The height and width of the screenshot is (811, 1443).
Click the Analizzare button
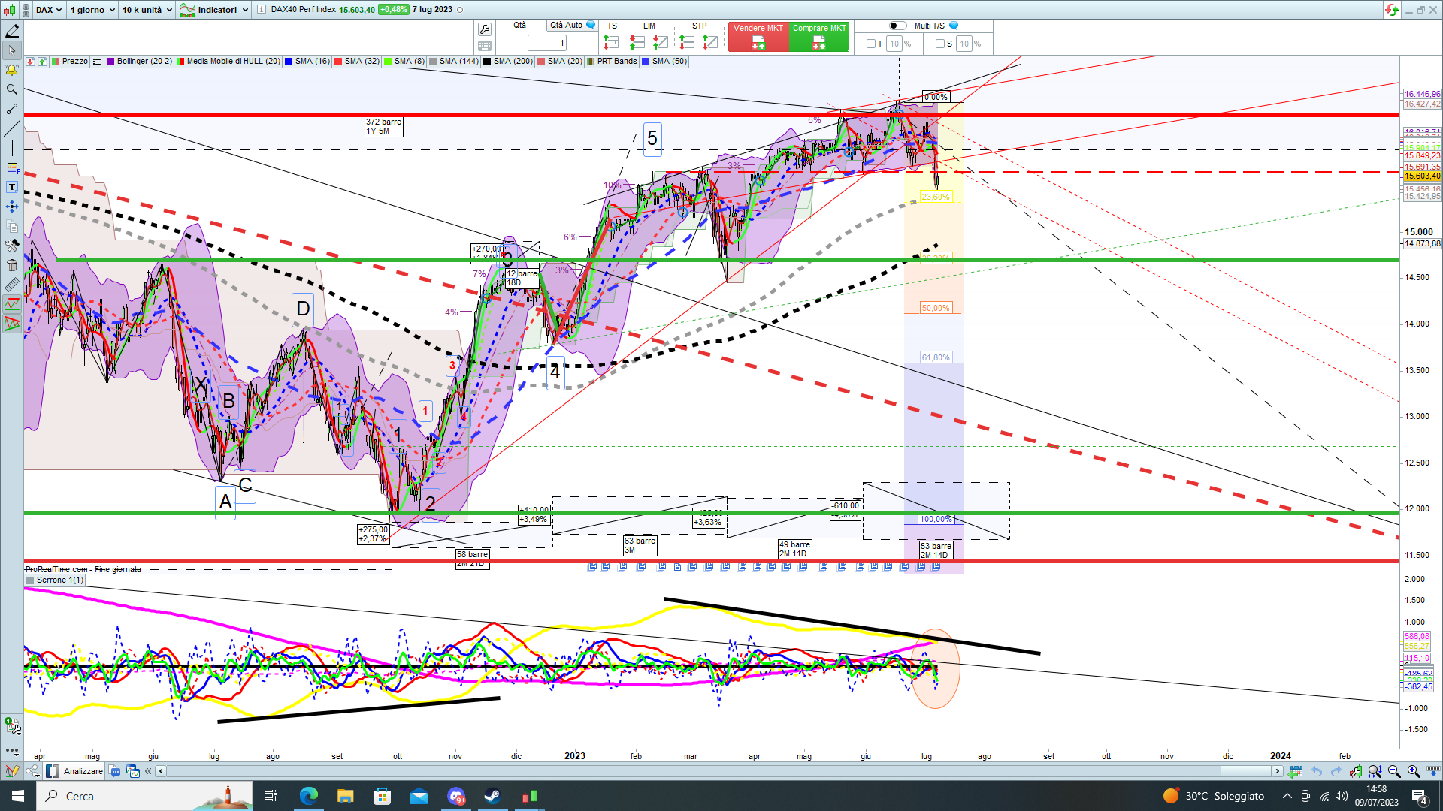point(75,771)
